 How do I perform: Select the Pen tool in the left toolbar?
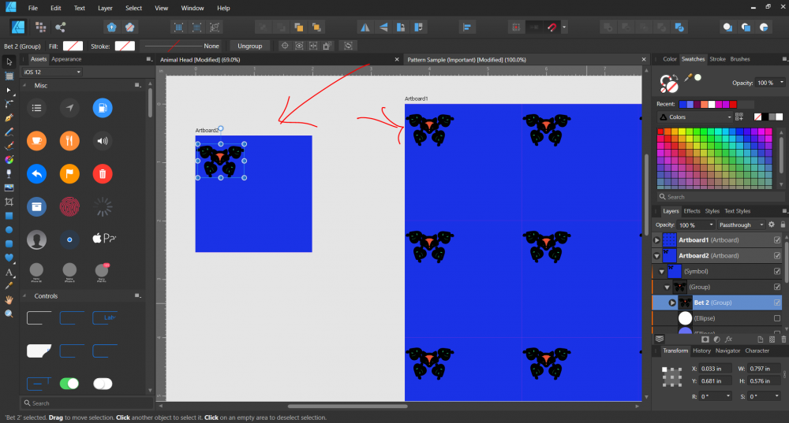point(9,117)
